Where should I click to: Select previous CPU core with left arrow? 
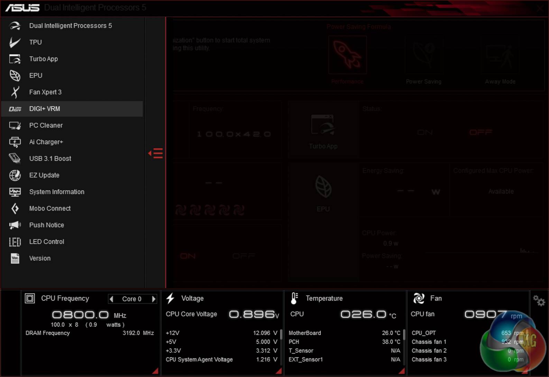click(111, 299)
